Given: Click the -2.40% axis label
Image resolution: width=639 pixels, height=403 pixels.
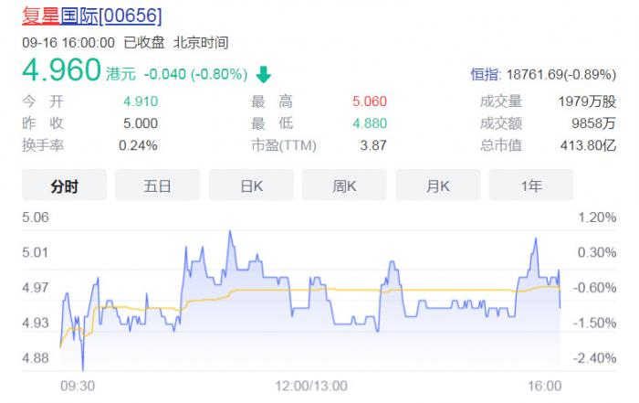Looking at the screenshot, I should tap(594, 358).
